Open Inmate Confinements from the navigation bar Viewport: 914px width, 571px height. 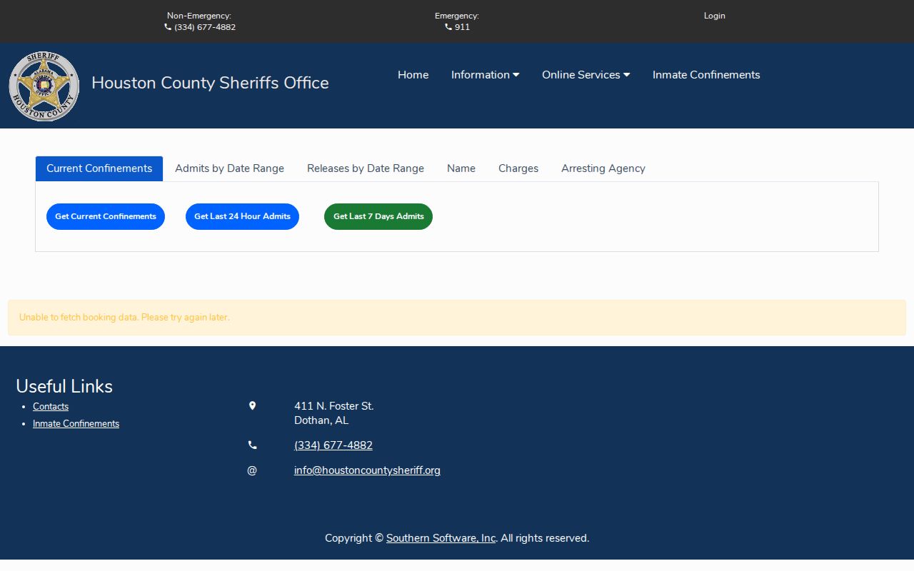(706, 75)
